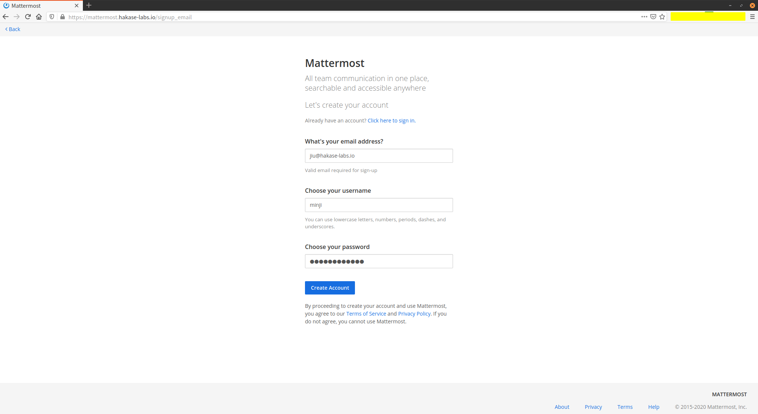This screenshot has height=414, width=758.
Task: Click 'Valid email required for sign-up' text
Action: 341,171
